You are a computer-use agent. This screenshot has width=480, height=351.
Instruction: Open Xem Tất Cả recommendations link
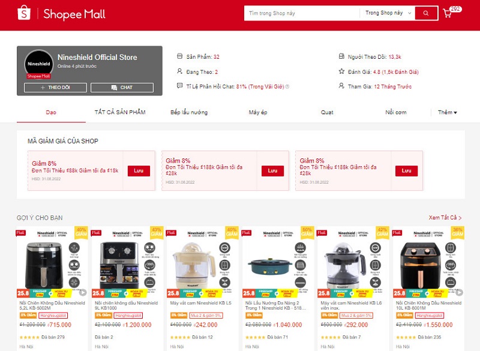click(x=445, y=218)
